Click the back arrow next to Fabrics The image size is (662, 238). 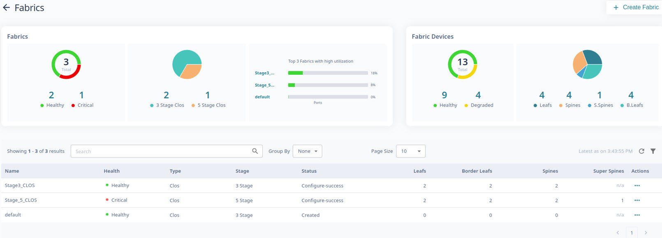pos(7,8)
